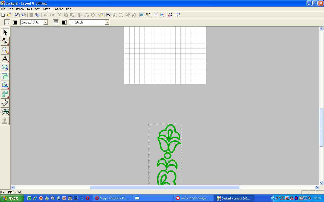
Task: Activate the magnifying glass zoom tool
Action: tap(5, 50)
